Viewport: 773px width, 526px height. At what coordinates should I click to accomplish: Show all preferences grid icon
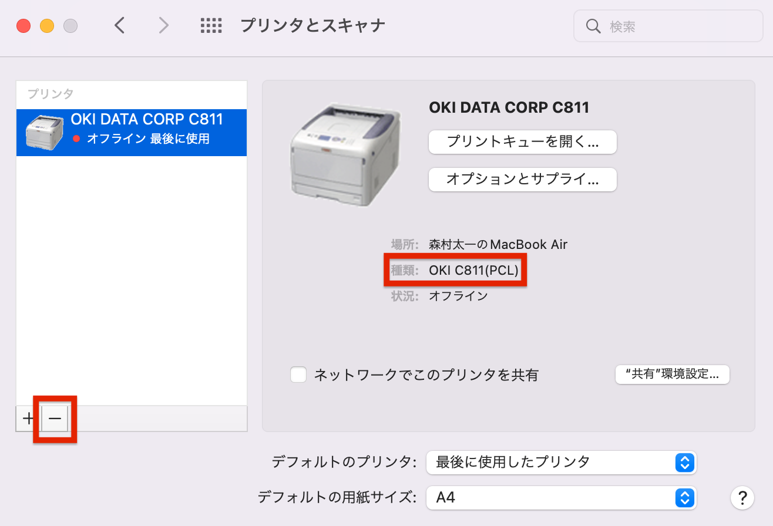[x=211, y=25]
